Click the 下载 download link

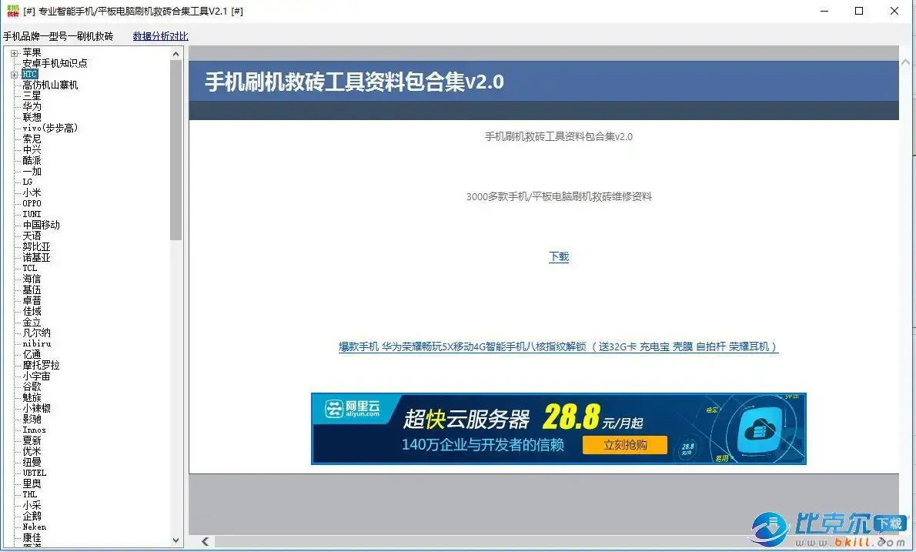[x=559, y=257]
